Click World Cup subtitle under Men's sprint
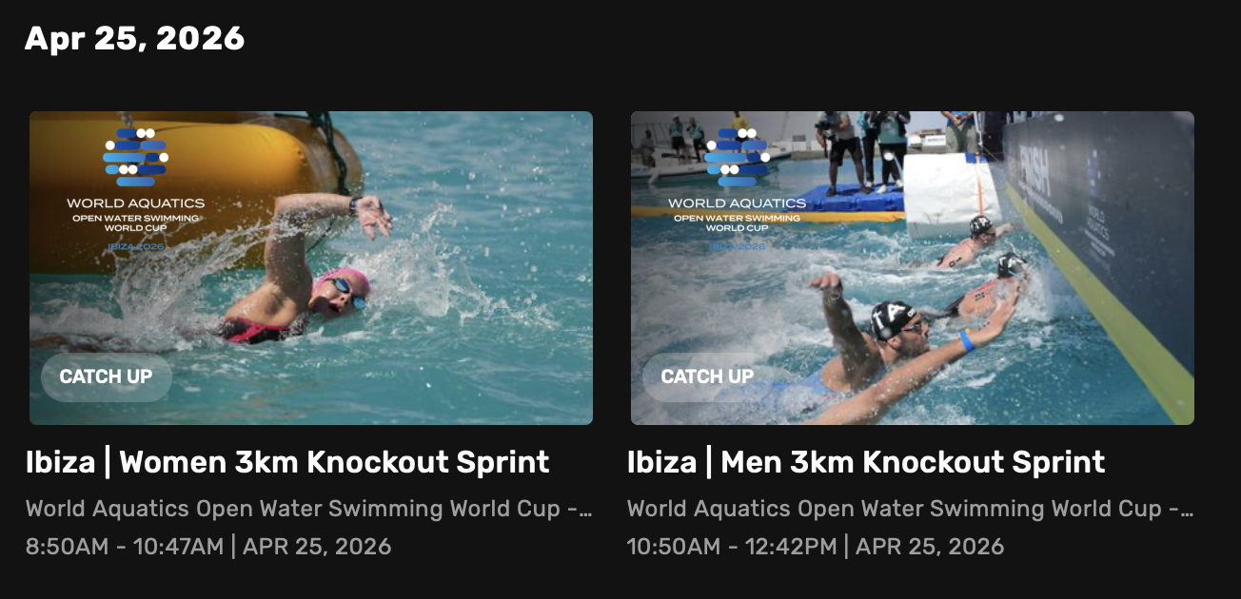Viewport: 1241px width, 599px height. click(x=910, y=509)
